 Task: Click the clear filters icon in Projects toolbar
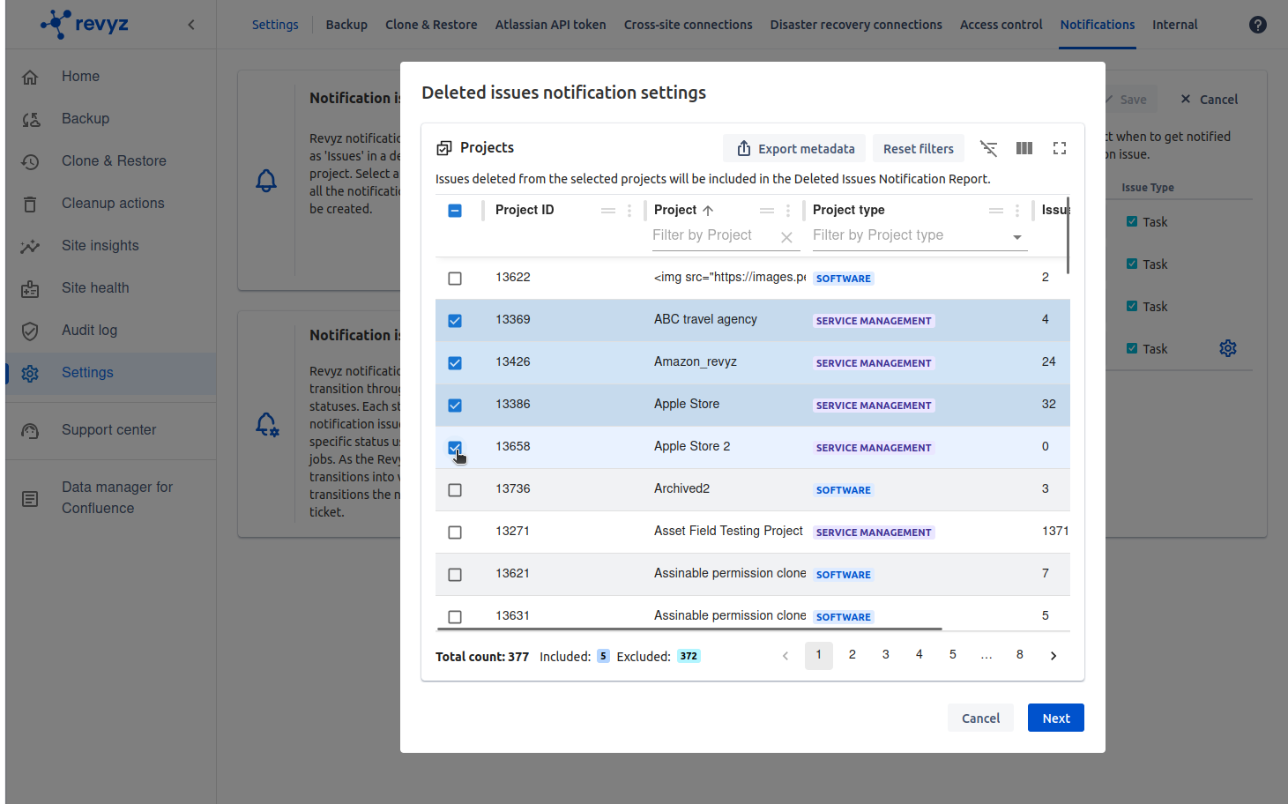tap(989, 149)
